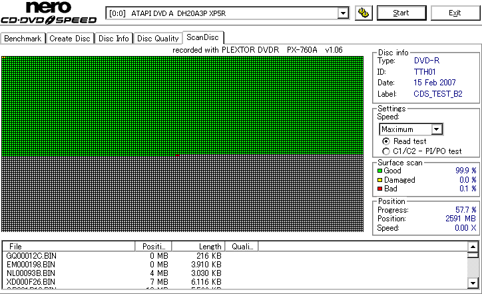482x294 pixels.
Task: Open the Disc Quality tab
Action: 158,39
